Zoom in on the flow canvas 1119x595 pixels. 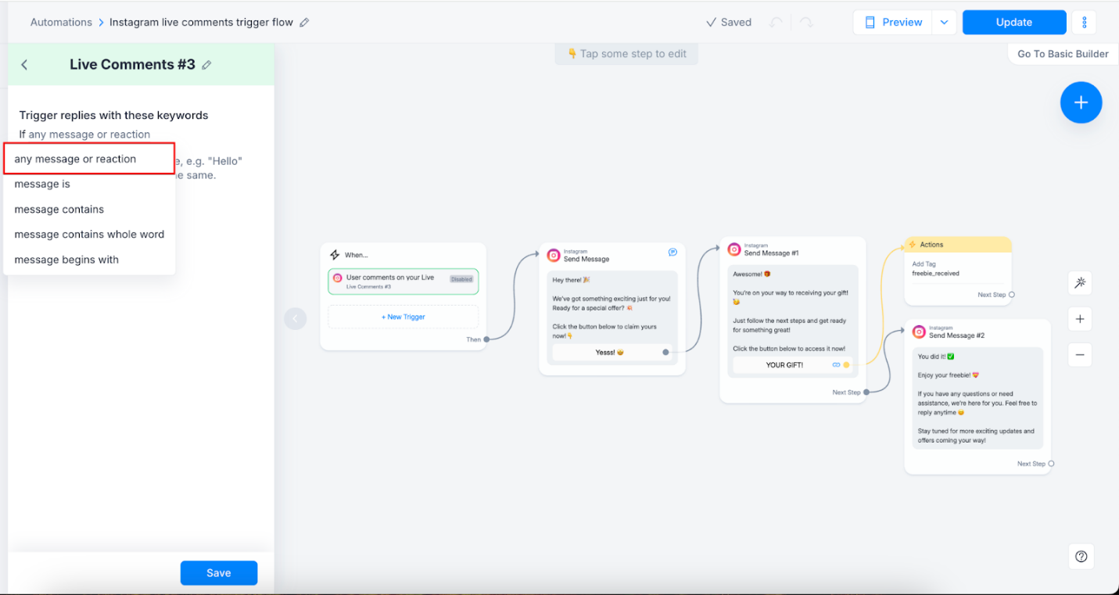(x=1080, y=319)
